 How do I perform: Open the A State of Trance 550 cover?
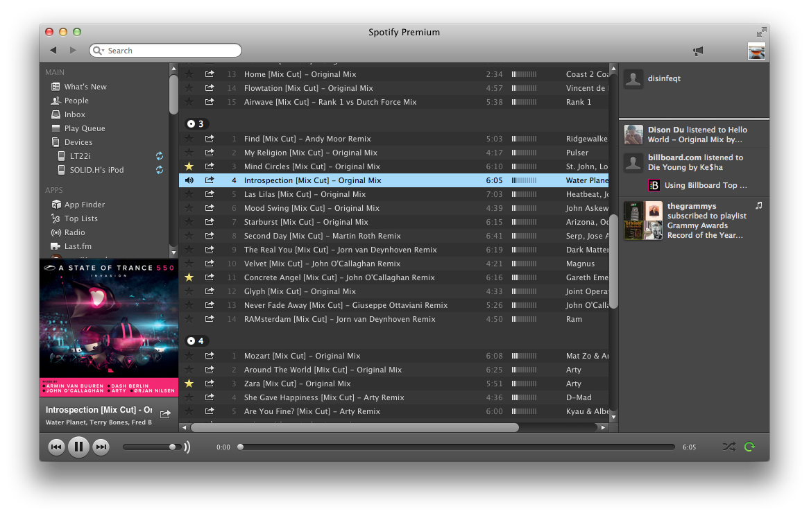(109, 328)
